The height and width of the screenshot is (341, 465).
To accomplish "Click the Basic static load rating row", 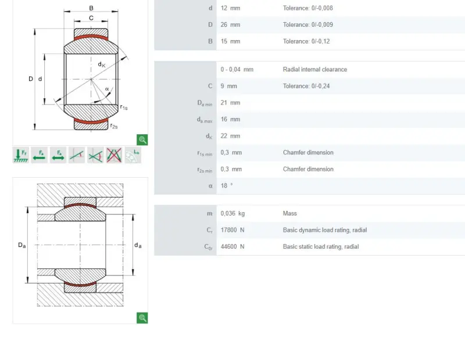I will pos(310,246).
